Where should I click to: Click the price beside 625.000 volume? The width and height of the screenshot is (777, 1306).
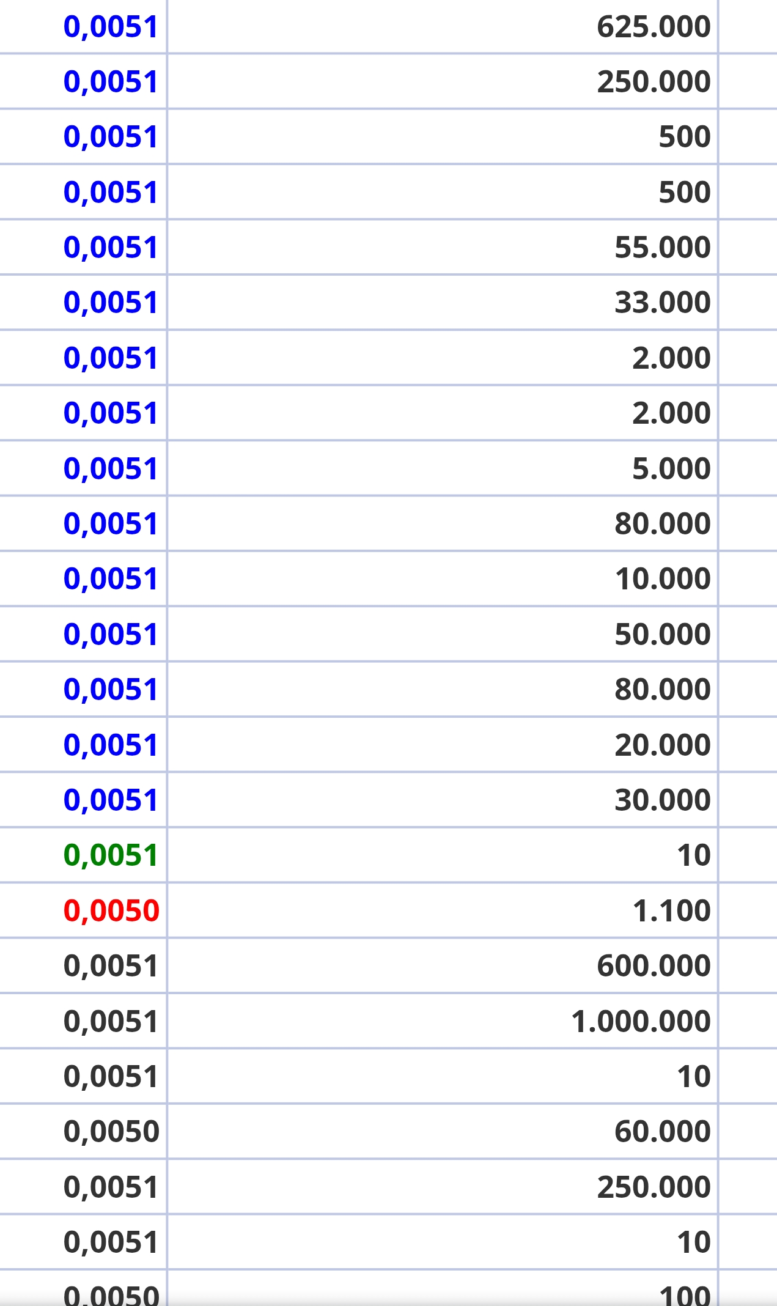111,27
